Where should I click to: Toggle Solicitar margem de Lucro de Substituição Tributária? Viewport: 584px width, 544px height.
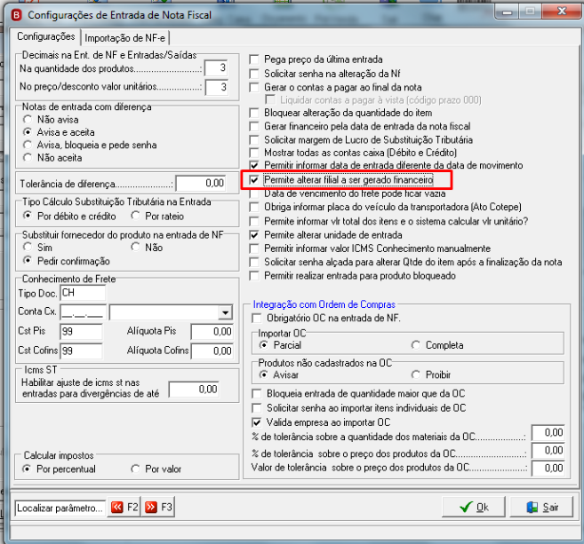click(254, 140)
